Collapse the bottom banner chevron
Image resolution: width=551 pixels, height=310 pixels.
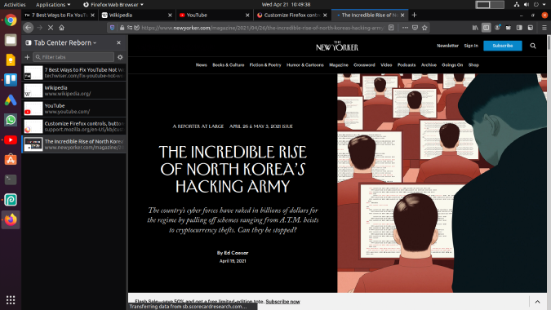point(537,302)
